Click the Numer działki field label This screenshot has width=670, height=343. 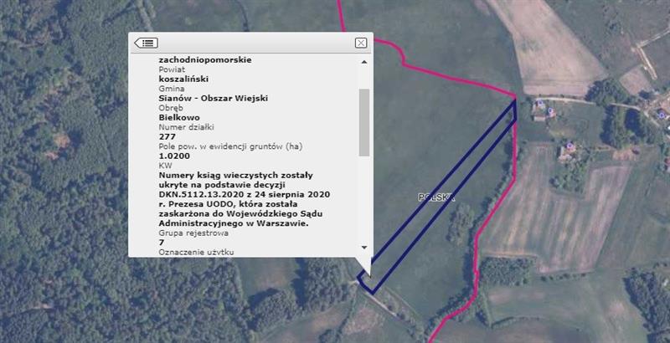tap(188, 127)
